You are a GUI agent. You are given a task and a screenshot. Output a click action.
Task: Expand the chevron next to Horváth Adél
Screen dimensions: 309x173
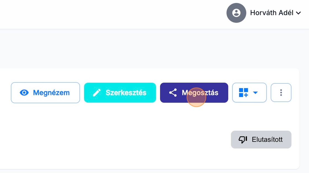(x=298, y=13)
